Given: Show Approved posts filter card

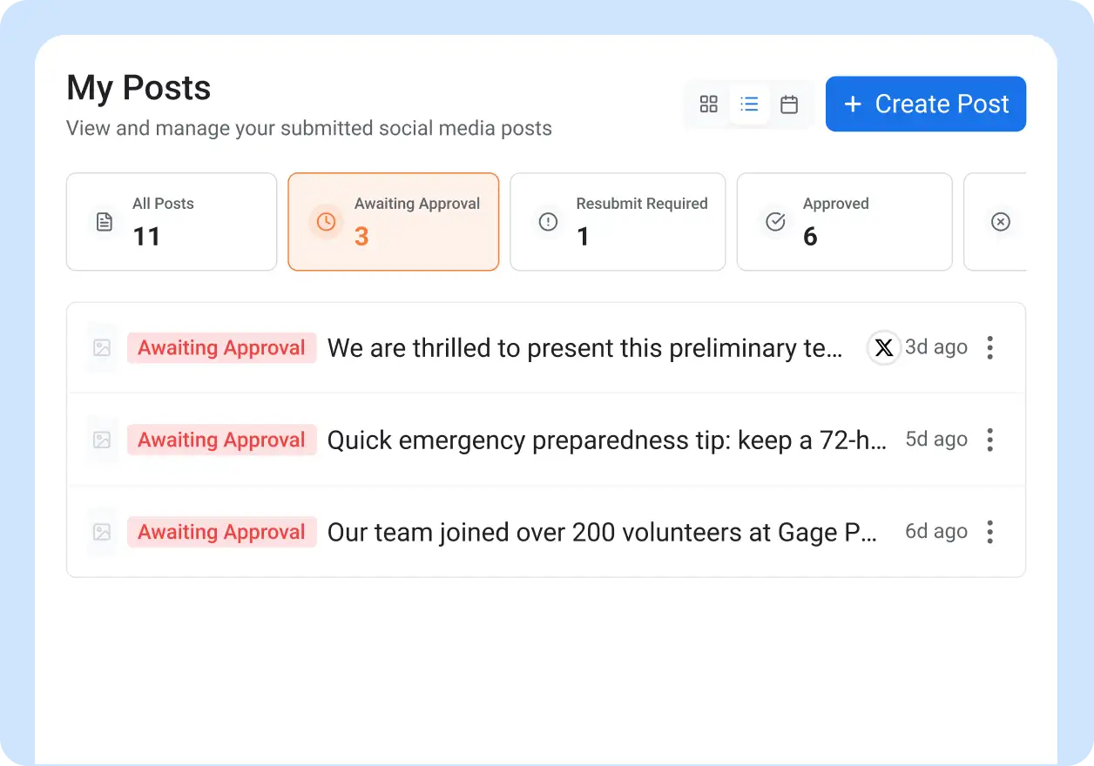Looking at the screenshot, I should [844, 222].
